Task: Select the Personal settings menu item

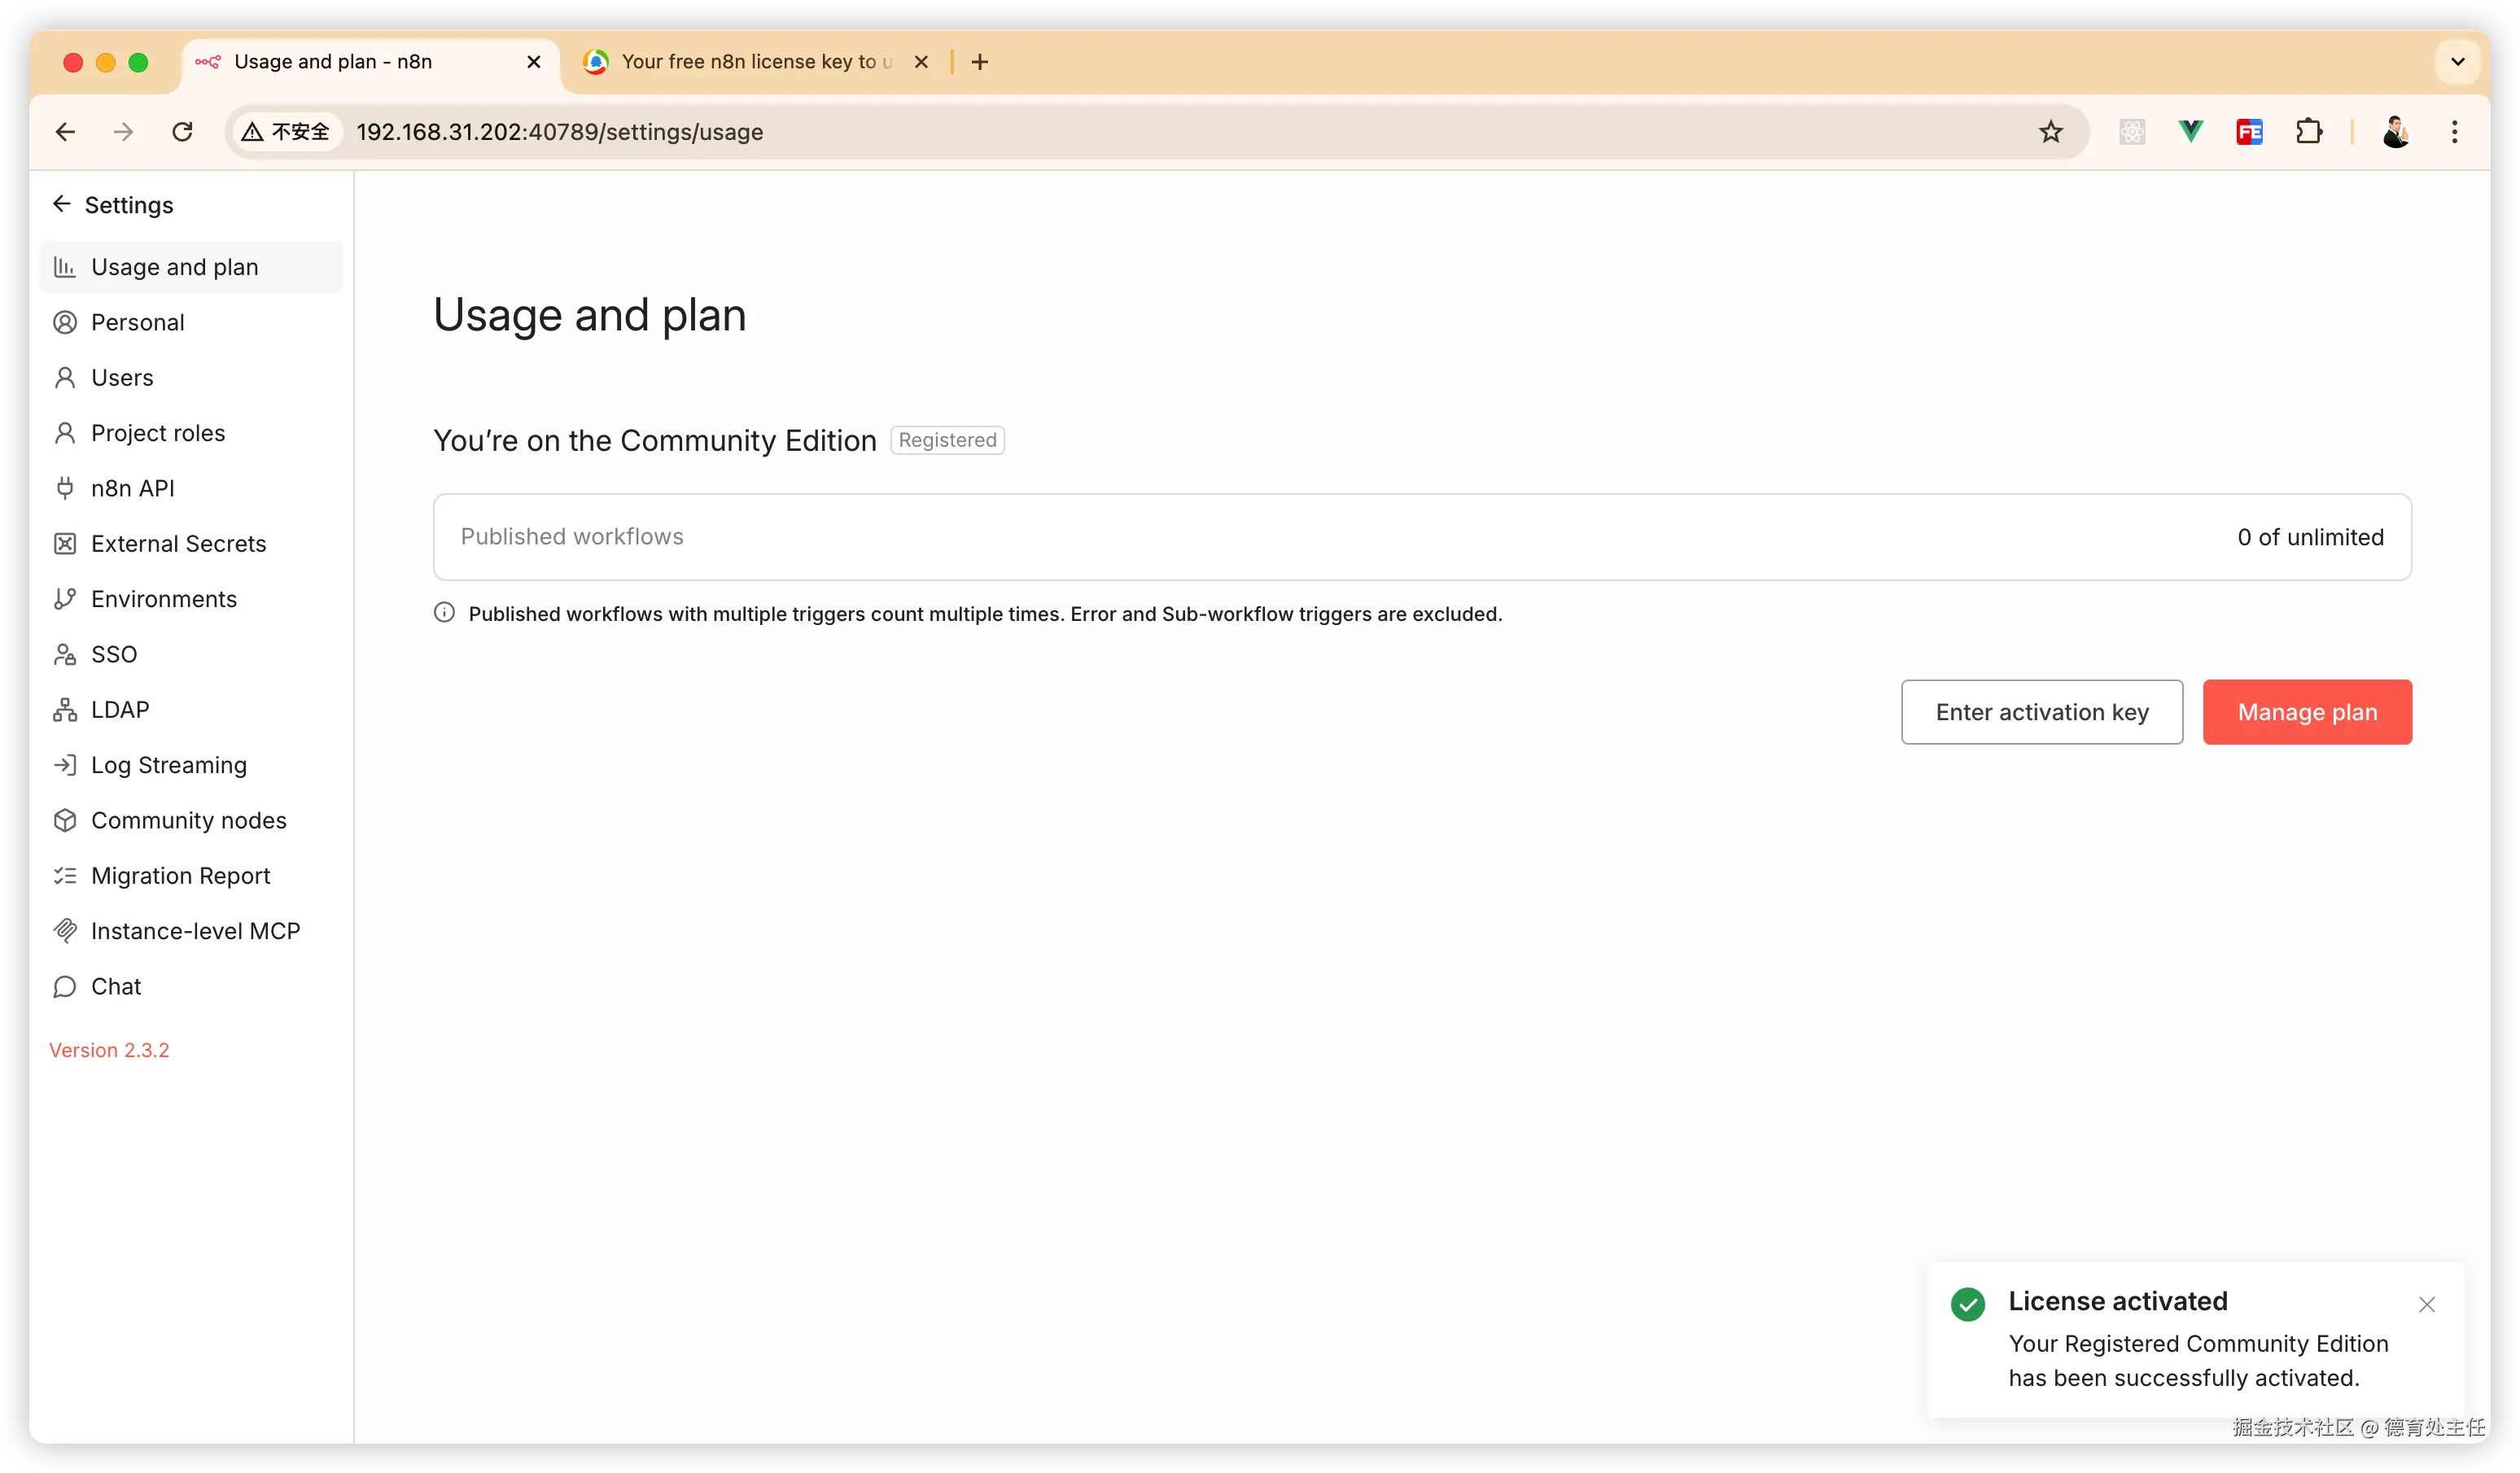Action: (137, 322)
